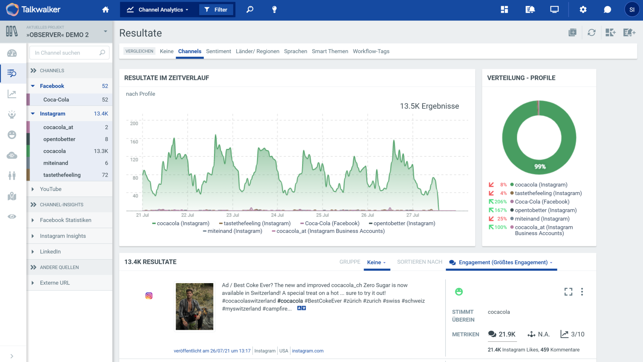643x362 pixels.
Task: Click the green sentiment smiley of result
Action: [459, 292]
